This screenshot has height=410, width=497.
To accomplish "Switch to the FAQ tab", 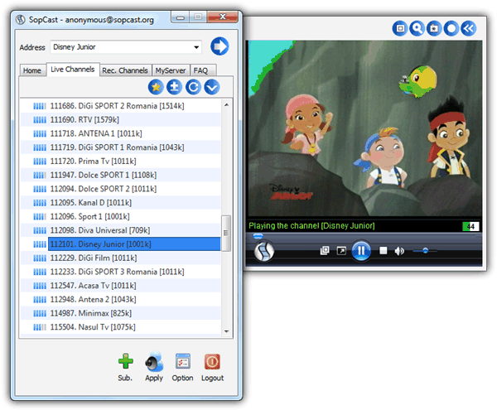I will point(201,70).
